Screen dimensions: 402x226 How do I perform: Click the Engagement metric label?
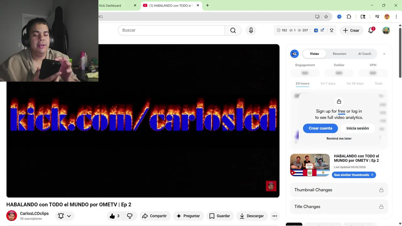[x=305, y=65]
